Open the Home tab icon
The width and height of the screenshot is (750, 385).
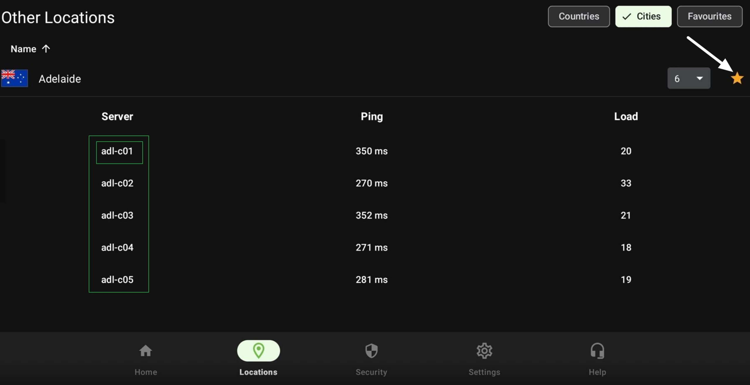(x=146, y=351)
